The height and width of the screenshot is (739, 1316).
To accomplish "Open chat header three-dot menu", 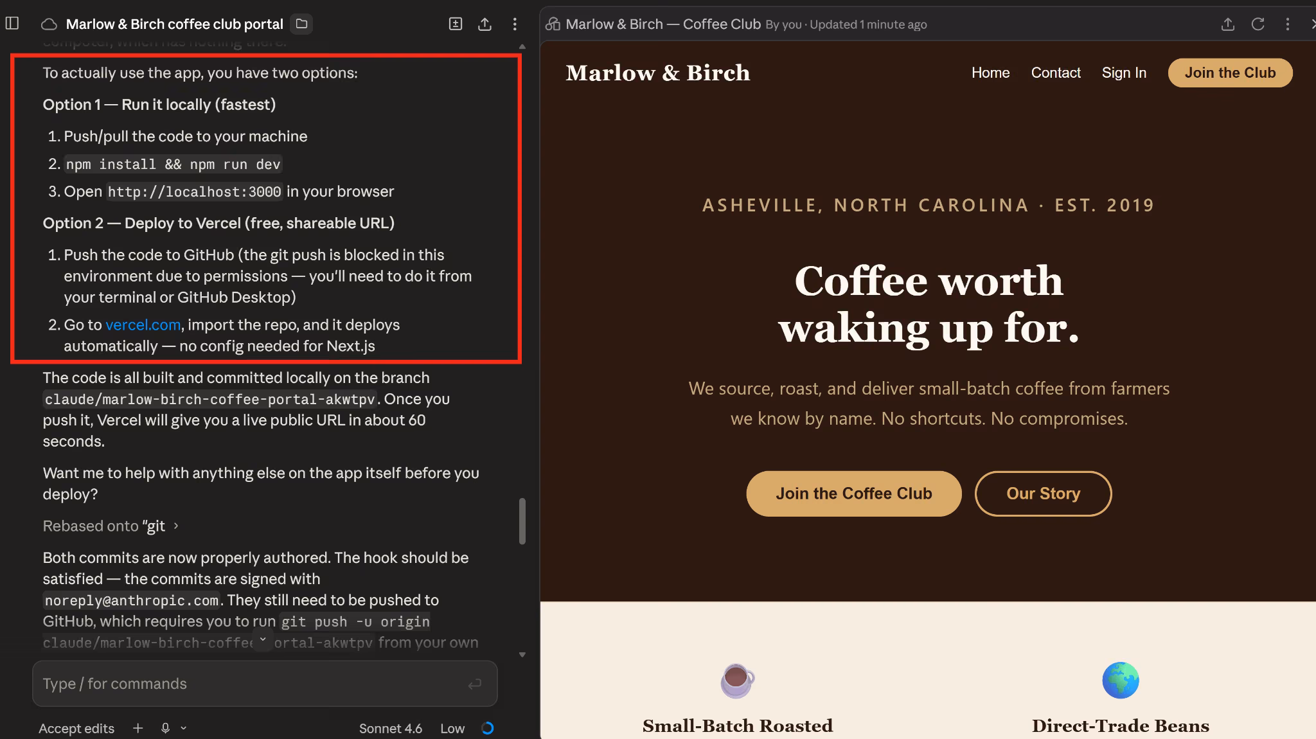I will (515, 24).
